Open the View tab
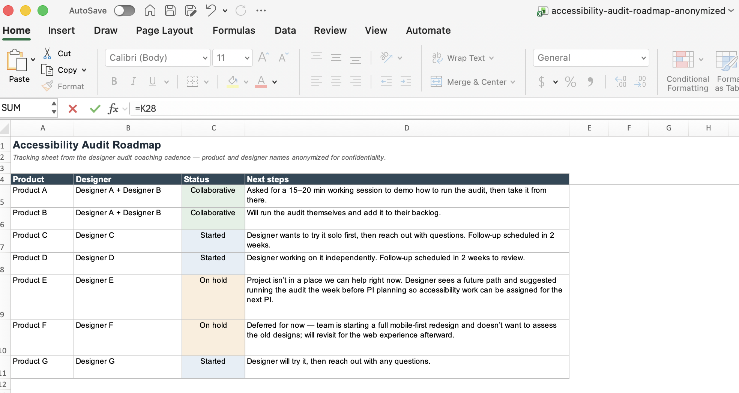739x393 pixels. 376,30
